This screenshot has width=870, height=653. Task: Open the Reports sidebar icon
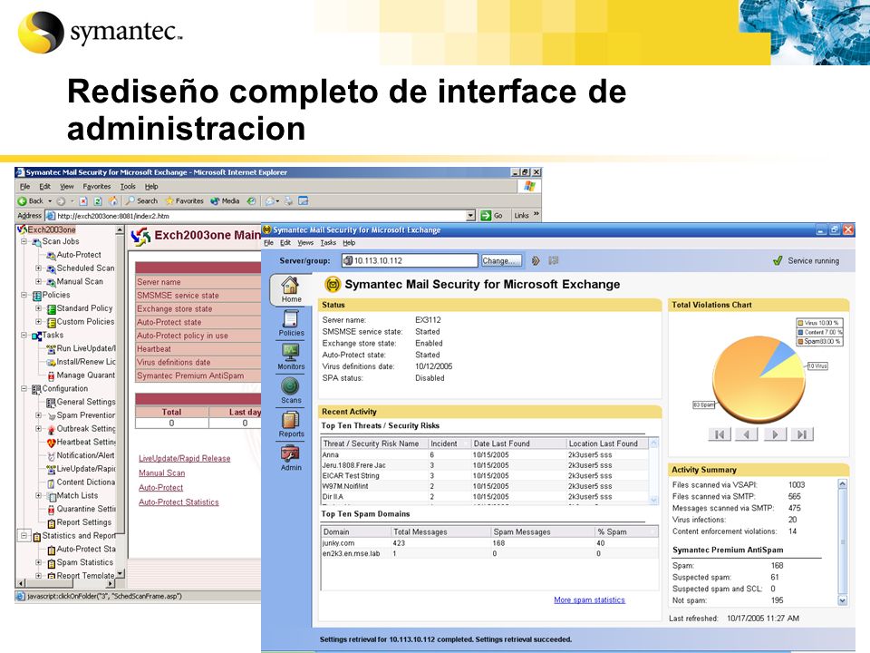click(291, 424)
